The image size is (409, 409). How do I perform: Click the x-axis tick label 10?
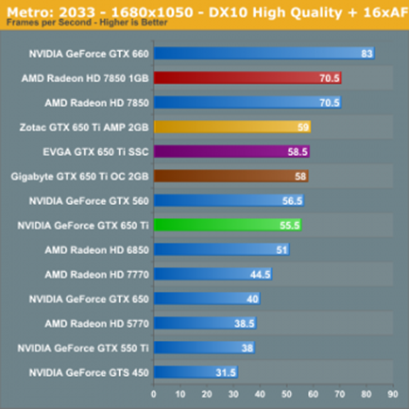[180, 395]
